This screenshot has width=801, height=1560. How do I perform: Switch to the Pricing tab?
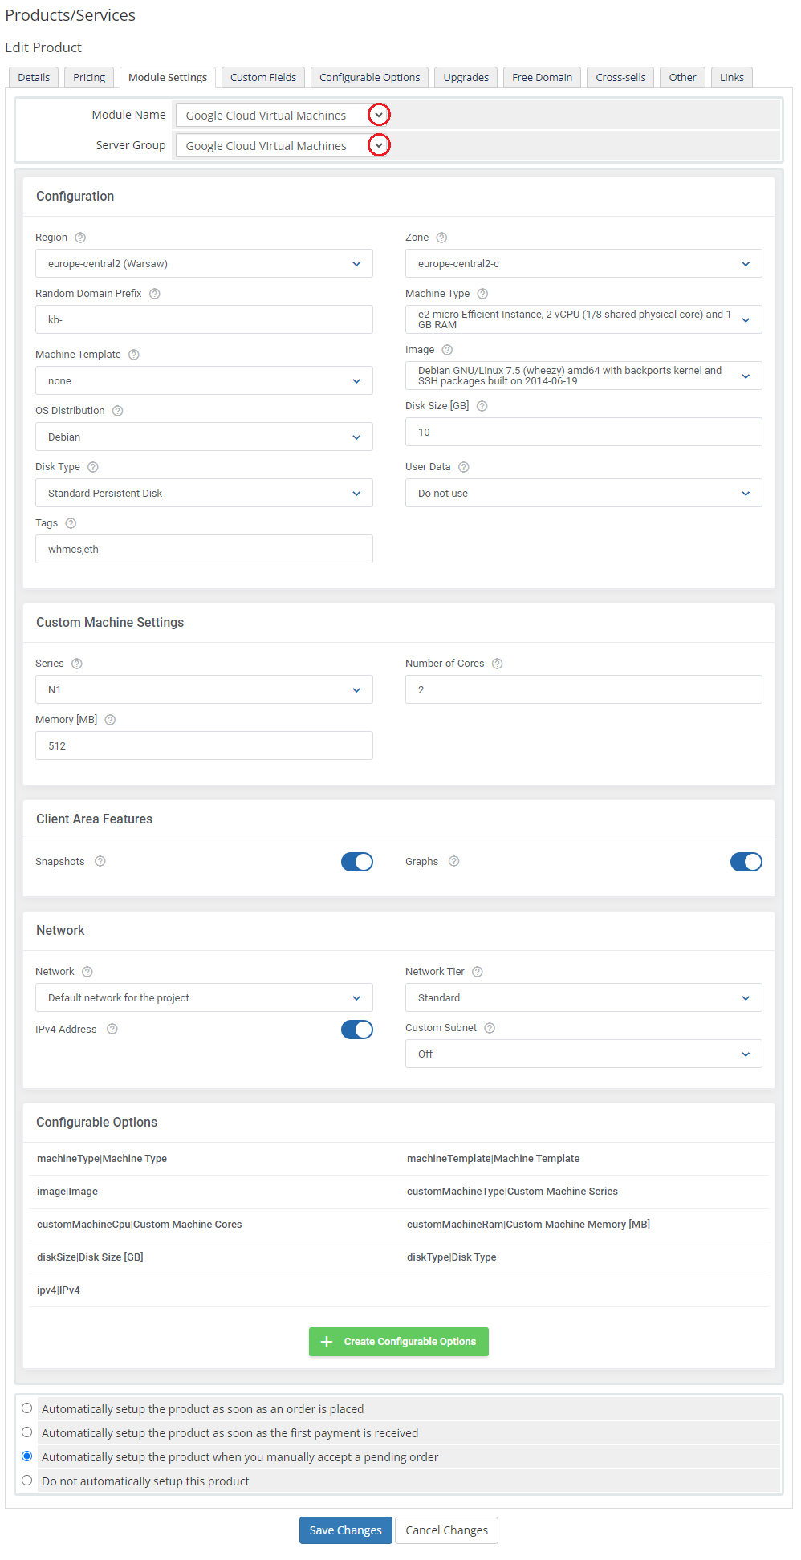click(x=89, y=77)
